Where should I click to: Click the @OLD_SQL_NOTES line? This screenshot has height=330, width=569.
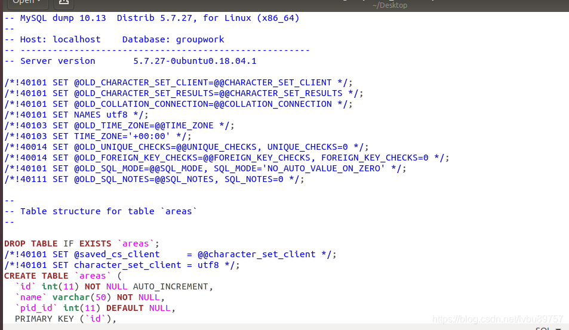pyautogui.click(x=154, y=179)
